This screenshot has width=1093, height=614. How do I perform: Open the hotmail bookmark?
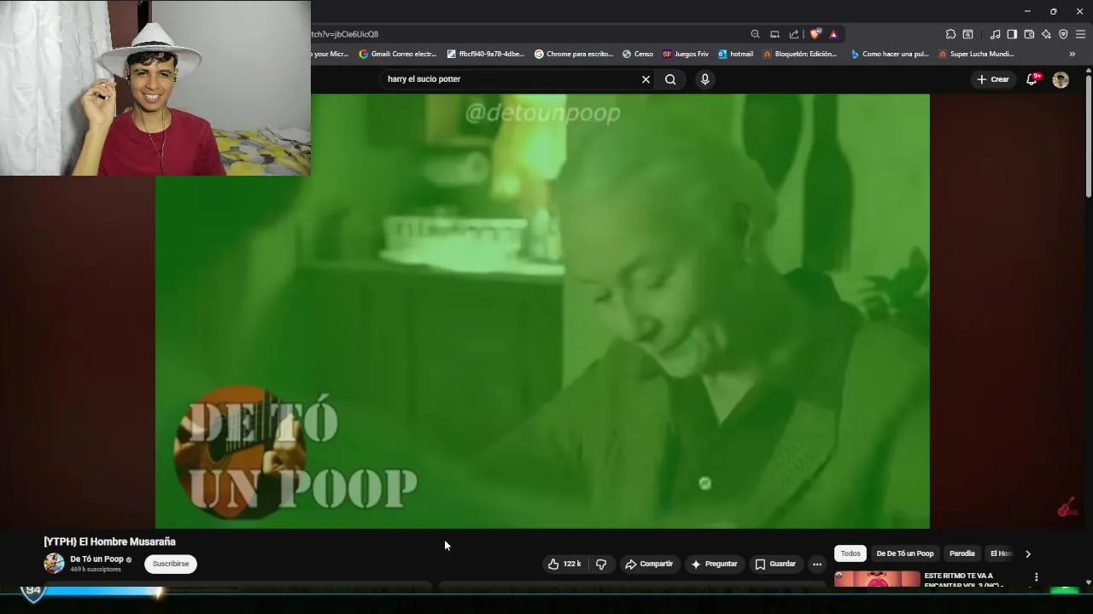[x=736, y=54]
